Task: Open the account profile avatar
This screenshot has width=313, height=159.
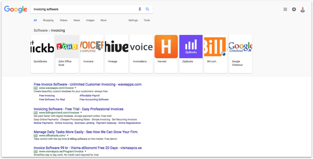Action: click(x=303, y=9)
